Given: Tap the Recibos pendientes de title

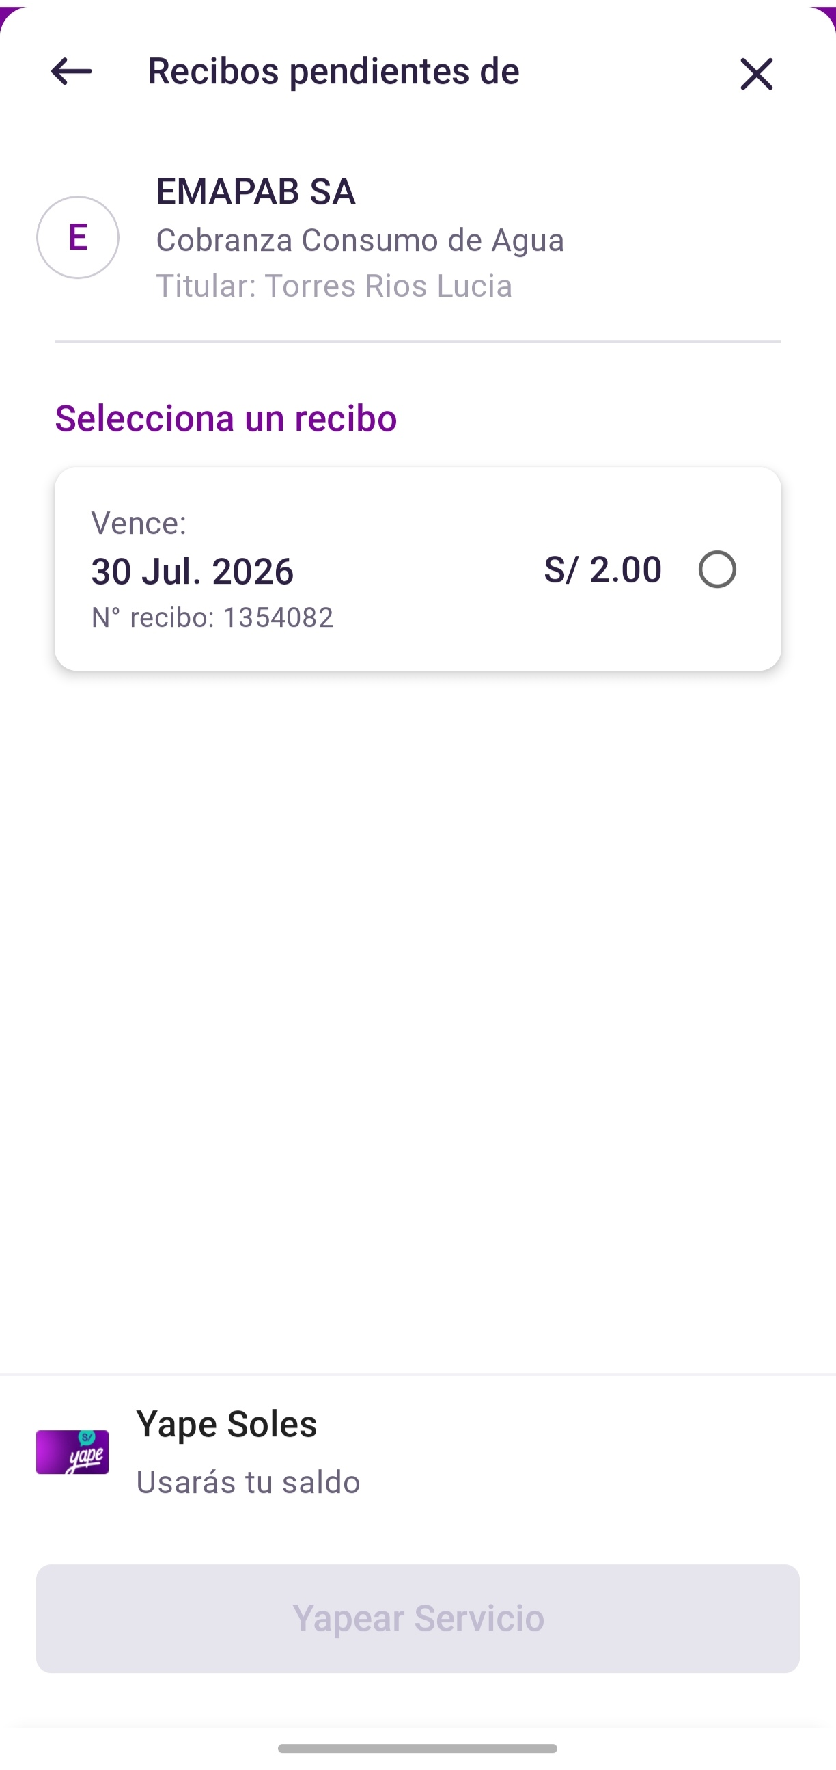Looking at the screenshot, I should click(333, 71).
